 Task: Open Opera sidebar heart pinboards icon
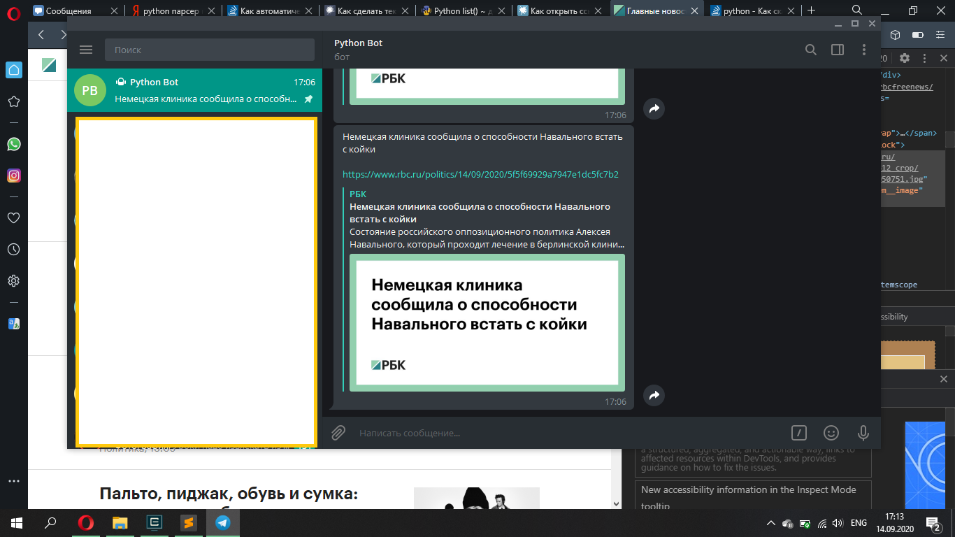tap(13, 217)
